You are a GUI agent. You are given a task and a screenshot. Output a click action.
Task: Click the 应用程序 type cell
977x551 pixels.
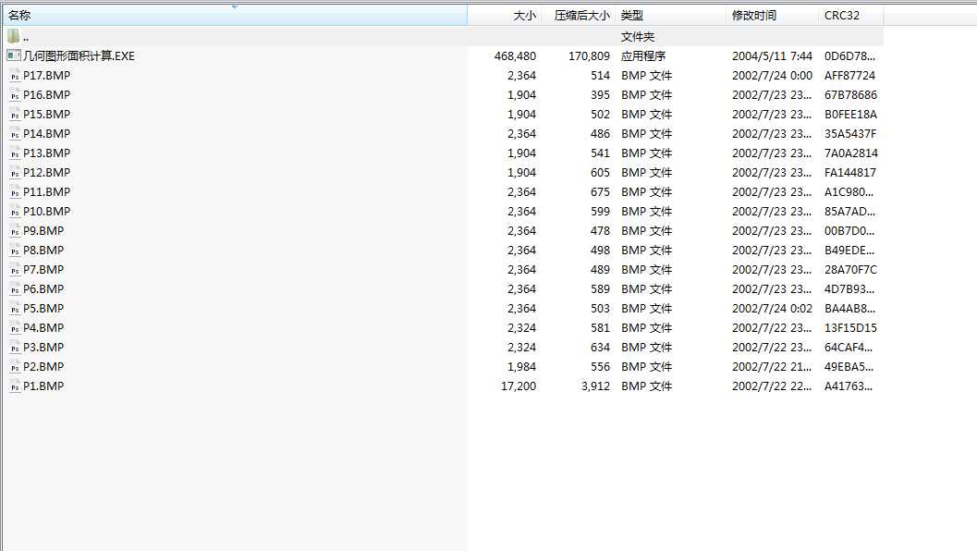click(x=643, y=56)
